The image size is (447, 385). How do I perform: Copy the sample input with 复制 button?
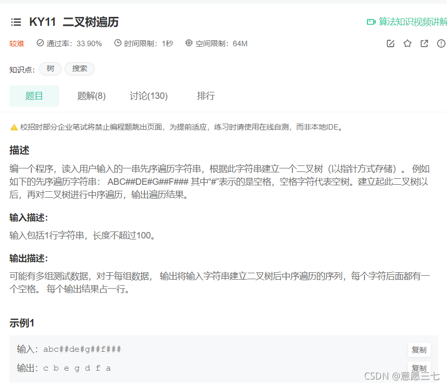pyautogui.click(x=419, y=350)
